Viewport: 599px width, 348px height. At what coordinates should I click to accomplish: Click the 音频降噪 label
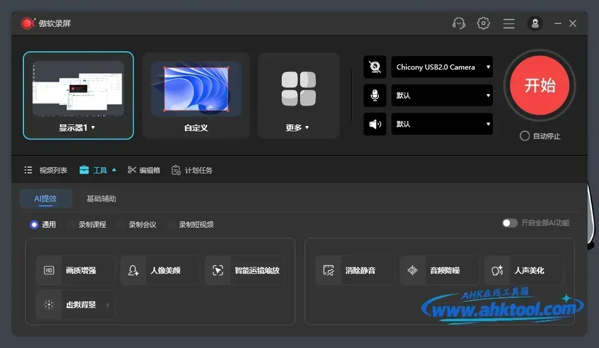445,271
